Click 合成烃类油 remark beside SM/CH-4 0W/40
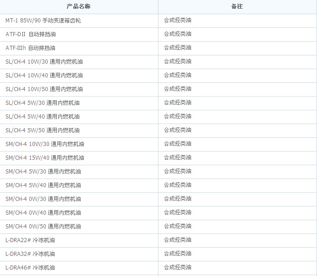The image size is (317, 276). (178, 212)
